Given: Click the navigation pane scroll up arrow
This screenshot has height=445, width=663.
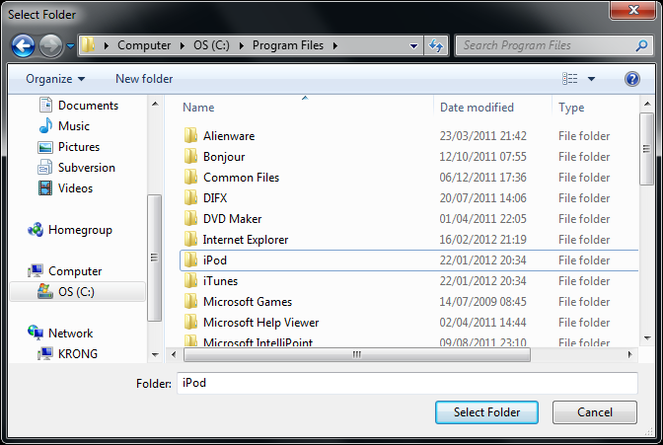Looking at the screenshot, I should click(x=155, y=104).
